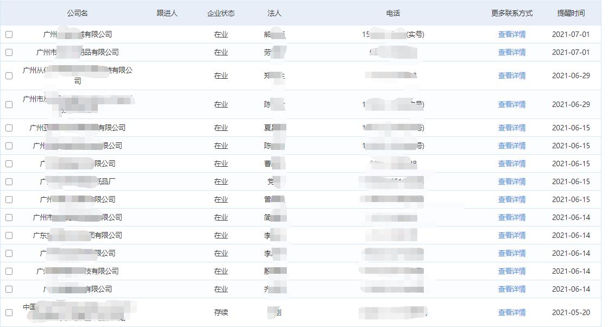Select the checkbox on the 饰品厂 row

coord(8,181)
